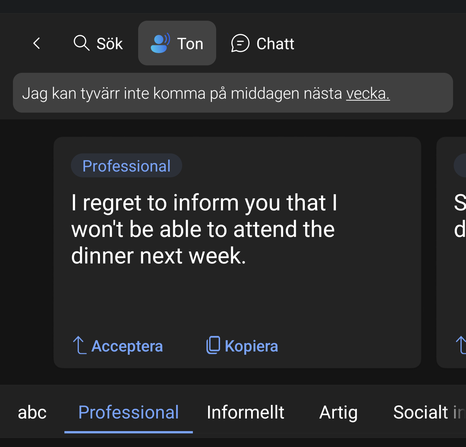
Task: Select the Ton mode label
Action: click(x=190, y=44)
